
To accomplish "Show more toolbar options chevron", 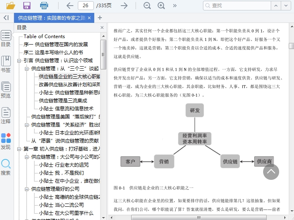I will (175, 6).
